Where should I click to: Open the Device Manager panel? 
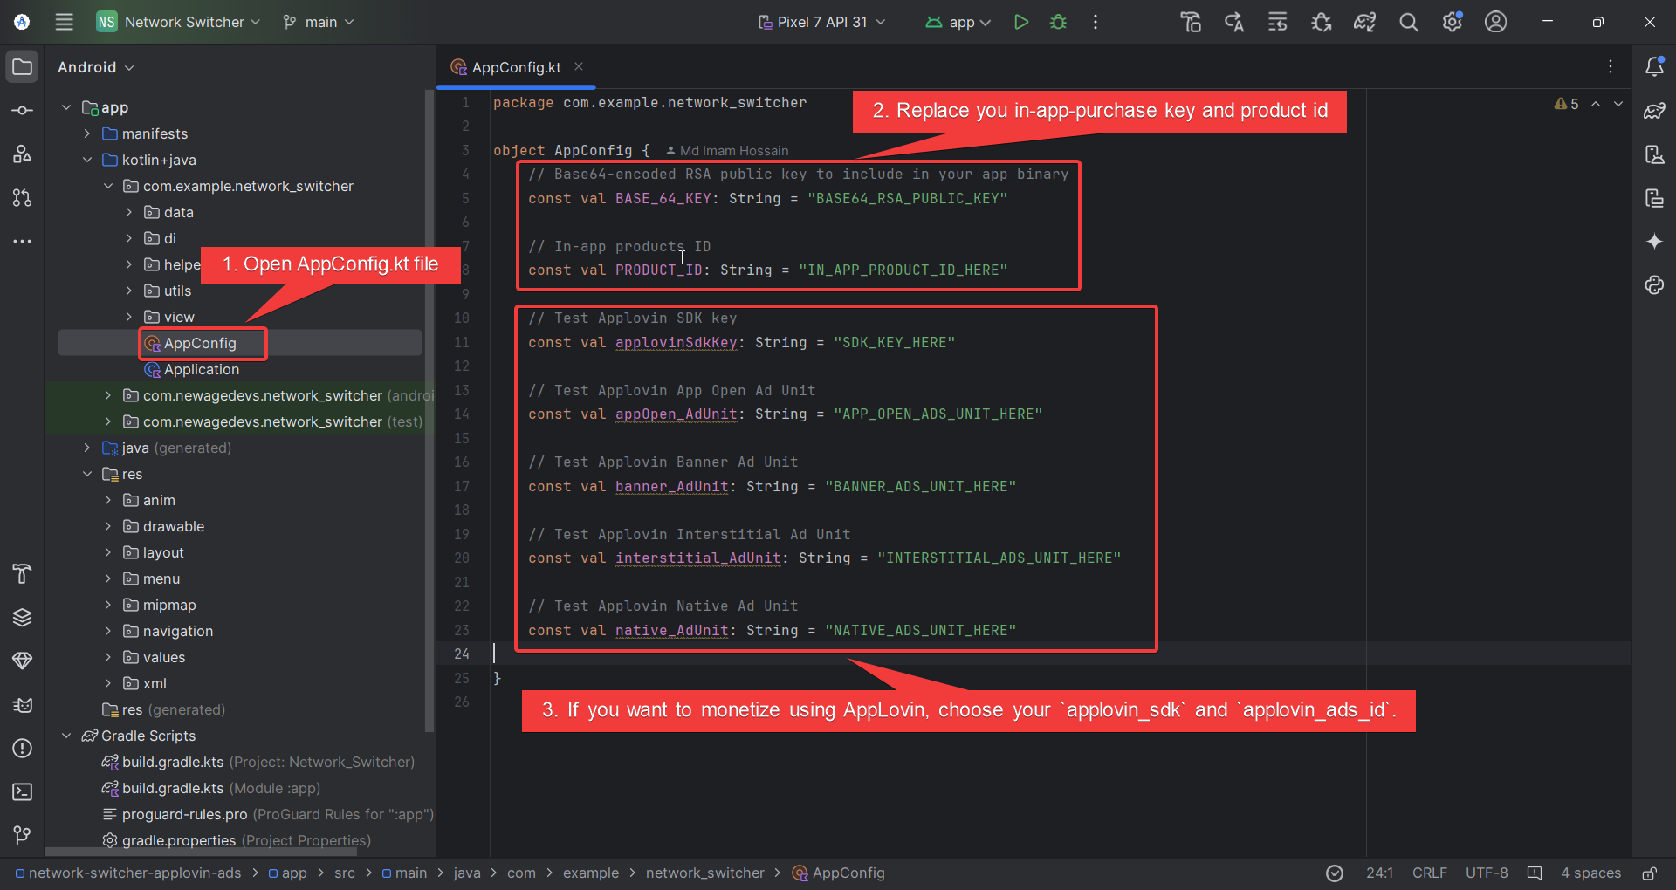[1656, 154]
